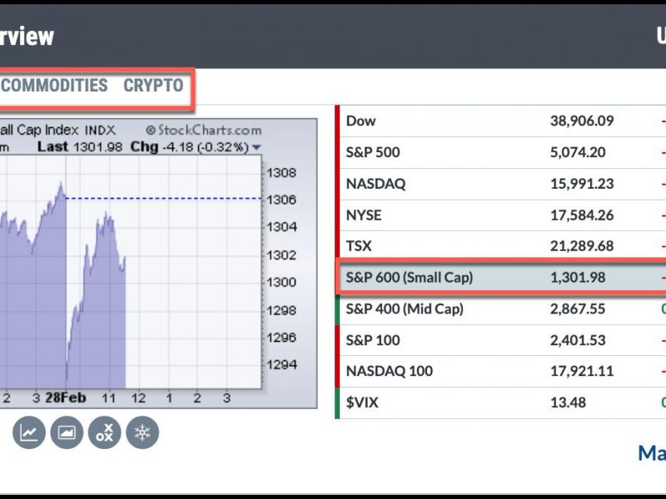Open the seasonality snowflake icon
666x499 pixels.
tap(142, 432)
